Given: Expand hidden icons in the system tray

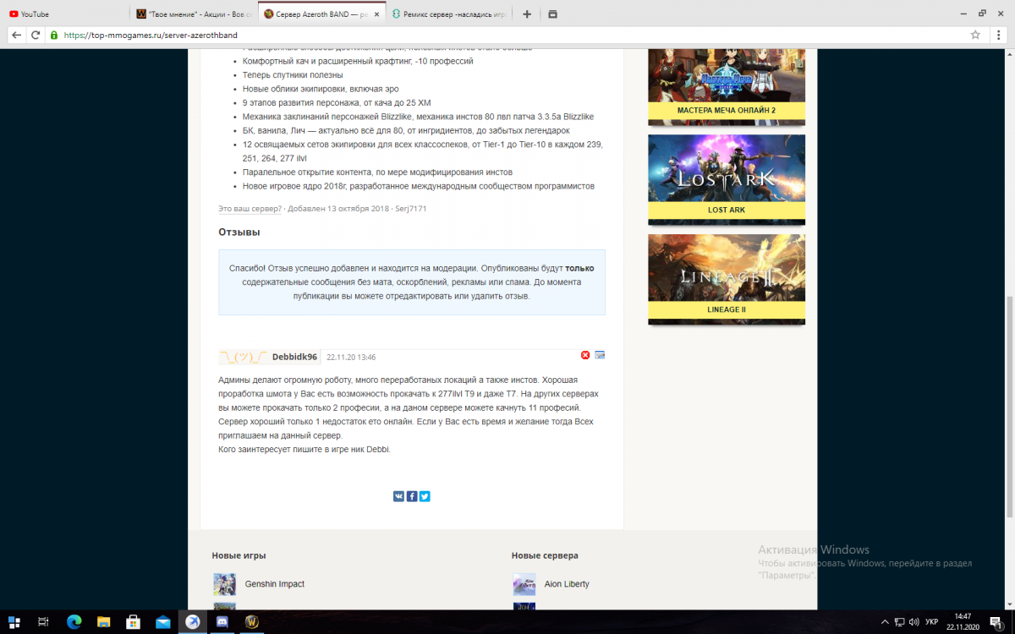Looking at the screenshot, I should coord(886,621).
